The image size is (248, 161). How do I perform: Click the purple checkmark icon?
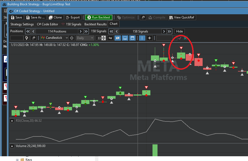180,38
